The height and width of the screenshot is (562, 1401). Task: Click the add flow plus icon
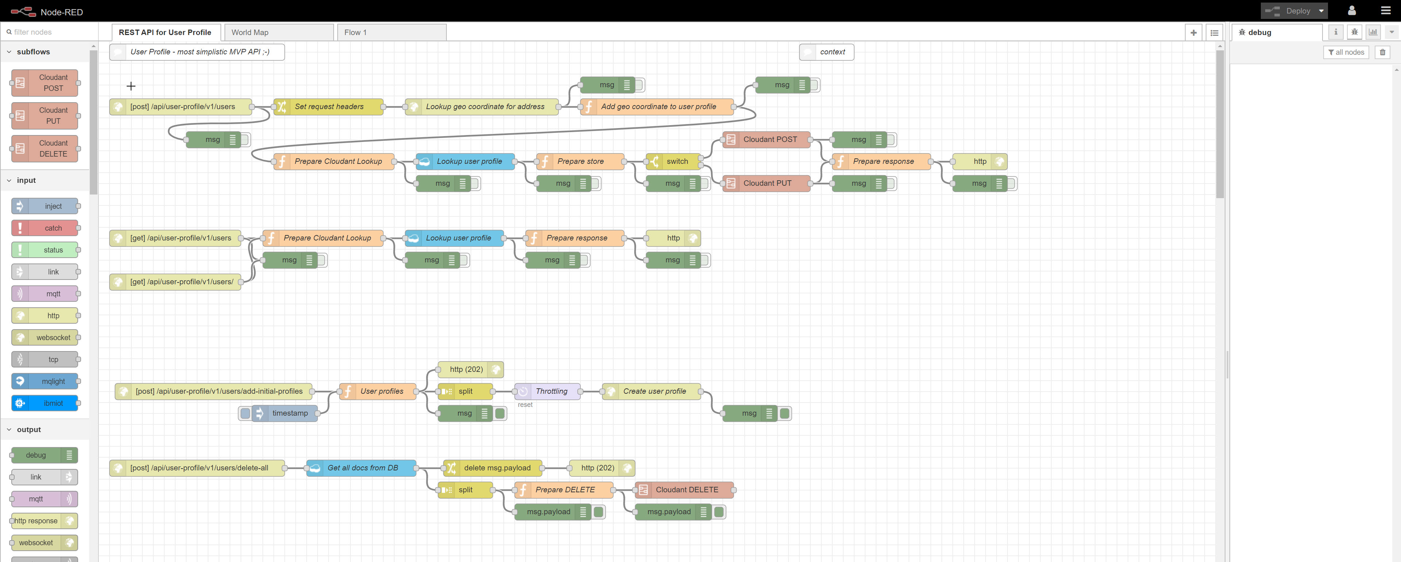coord(1193,32)
